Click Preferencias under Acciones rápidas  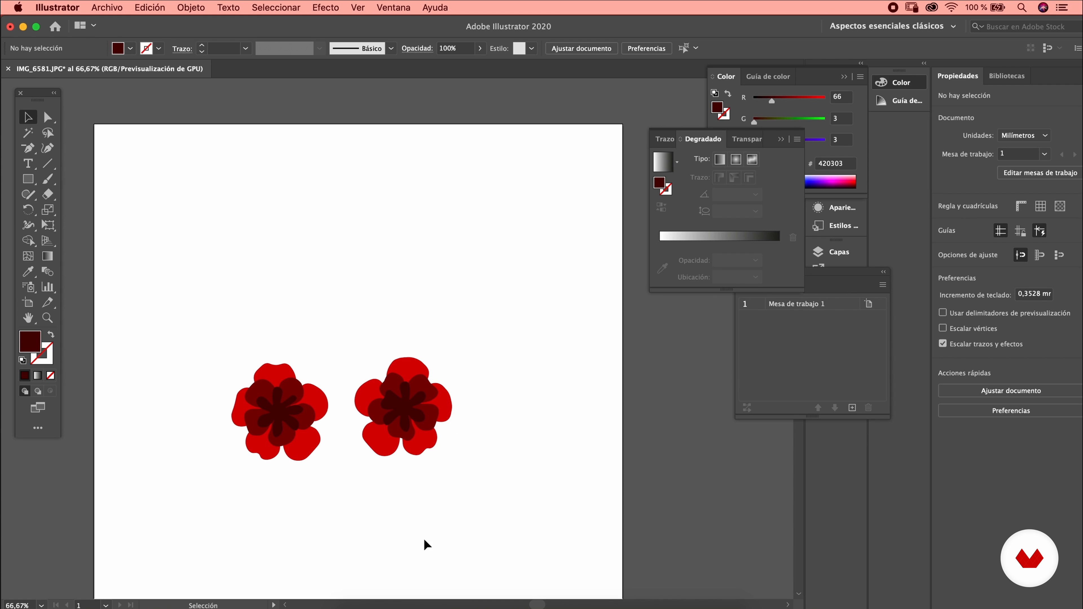coord(1011,411)
